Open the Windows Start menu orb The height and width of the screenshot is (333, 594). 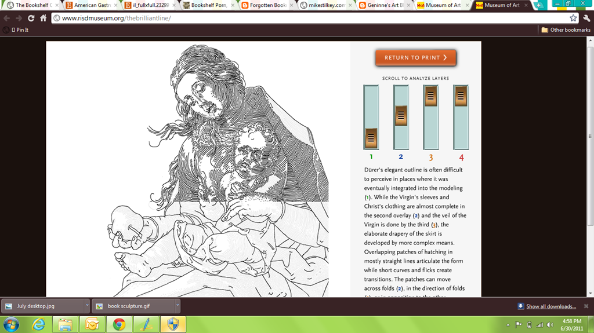[x=11, y=324]
